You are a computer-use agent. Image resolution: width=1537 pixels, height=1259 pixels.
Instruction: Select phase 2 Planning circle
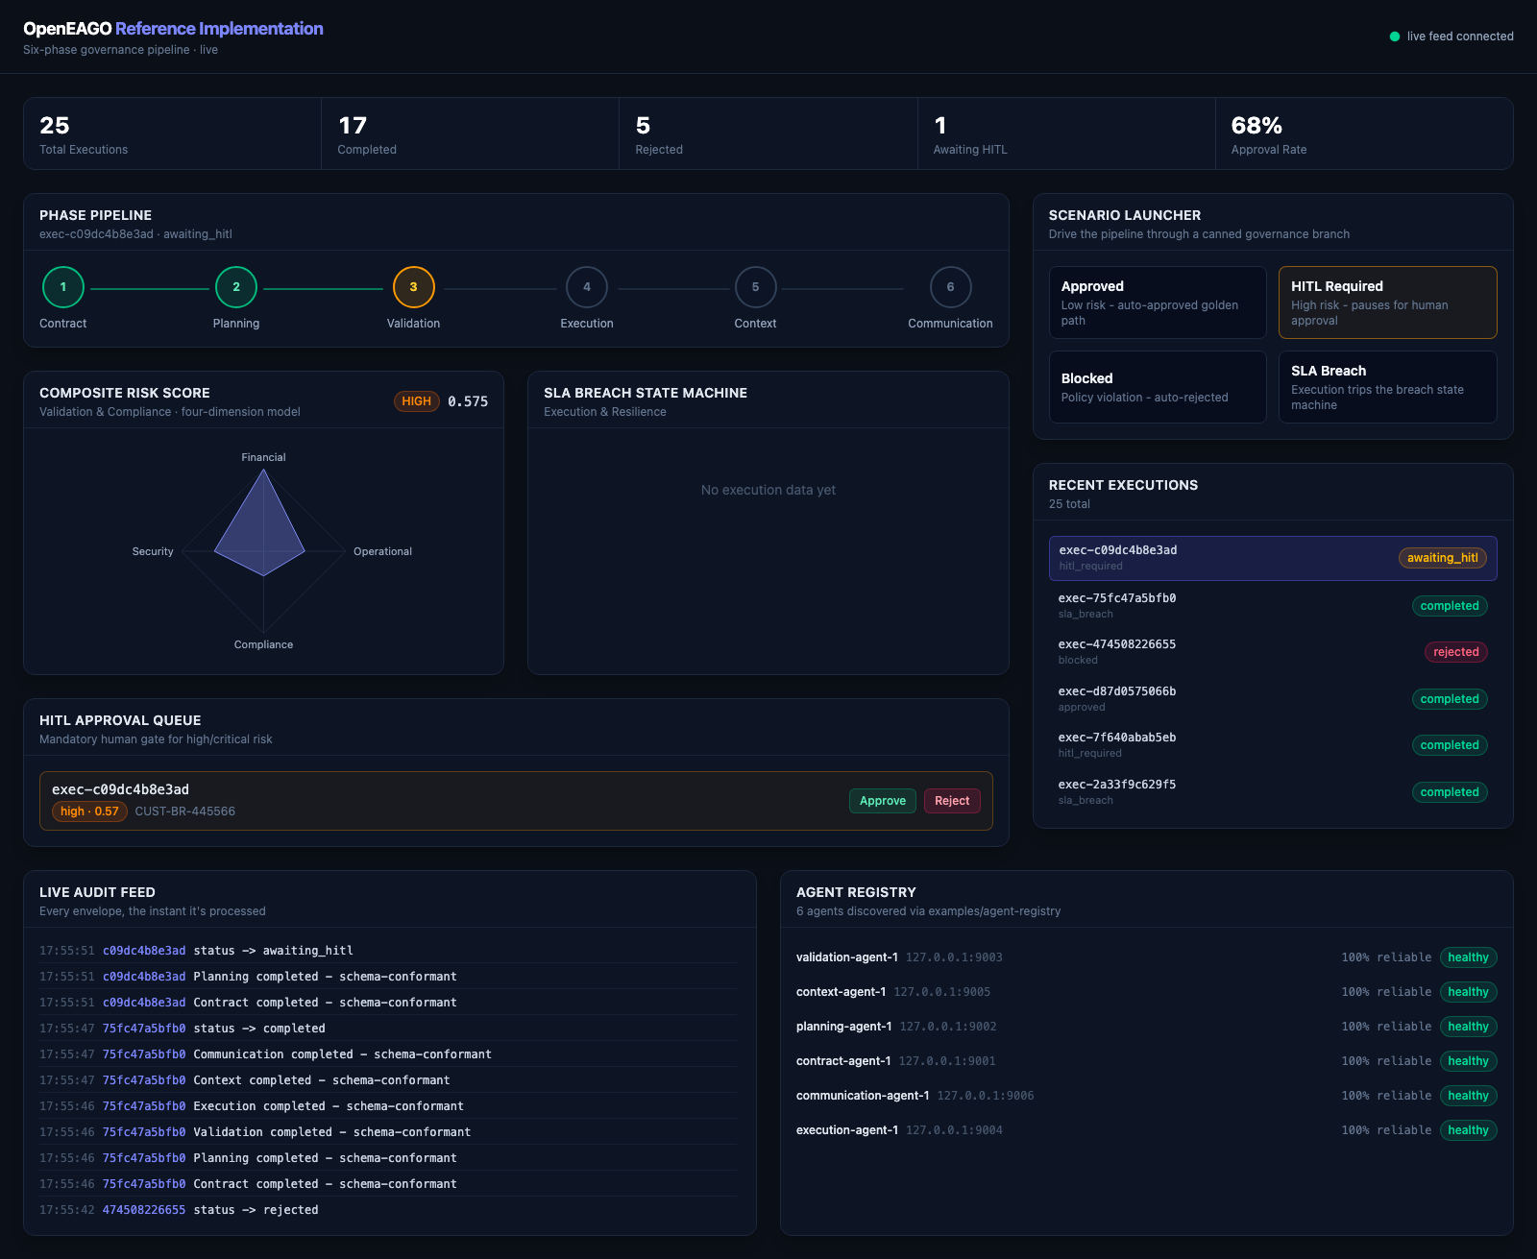[x=236, y=287]
